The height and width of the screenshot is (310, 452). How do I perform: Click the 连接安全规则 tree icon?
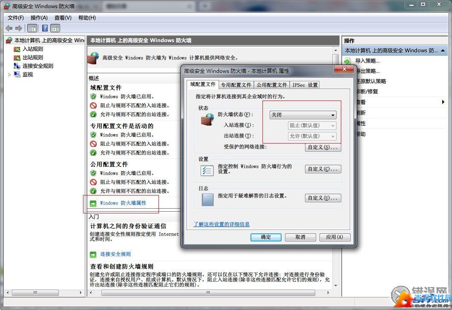pyautogui.click(x=17, y=66)
